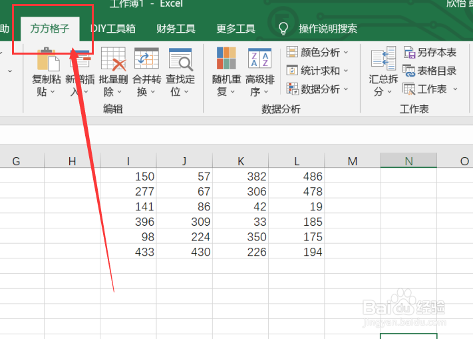This screenshot has height=339, width=473.
Task: Select column J header
Action: coord(184,161)
